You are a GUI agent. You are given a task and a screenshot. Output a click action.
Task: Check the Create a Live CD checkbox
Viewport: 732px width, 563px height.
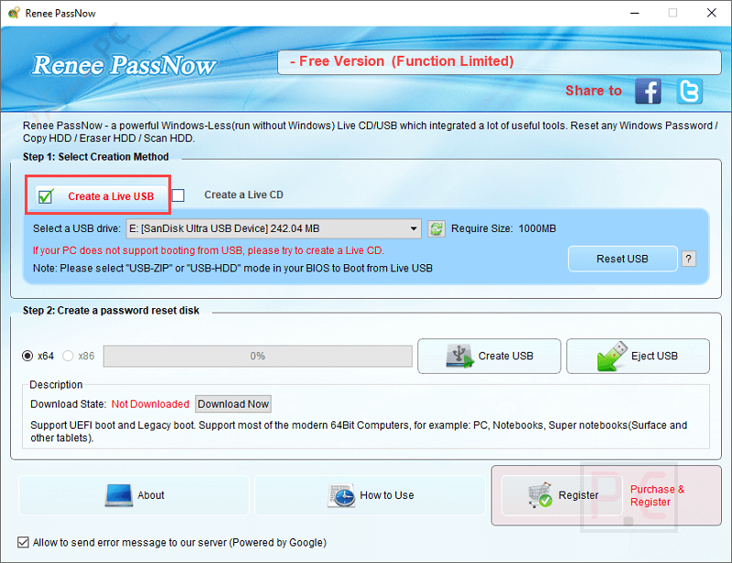pyautogui.click(x=178, y=195)
